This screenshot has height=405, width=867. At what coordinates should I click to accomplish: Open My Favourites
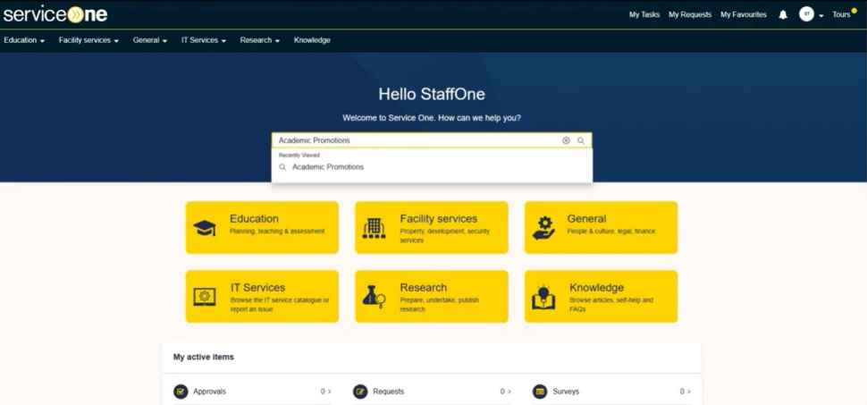click(x=744, y=15)
